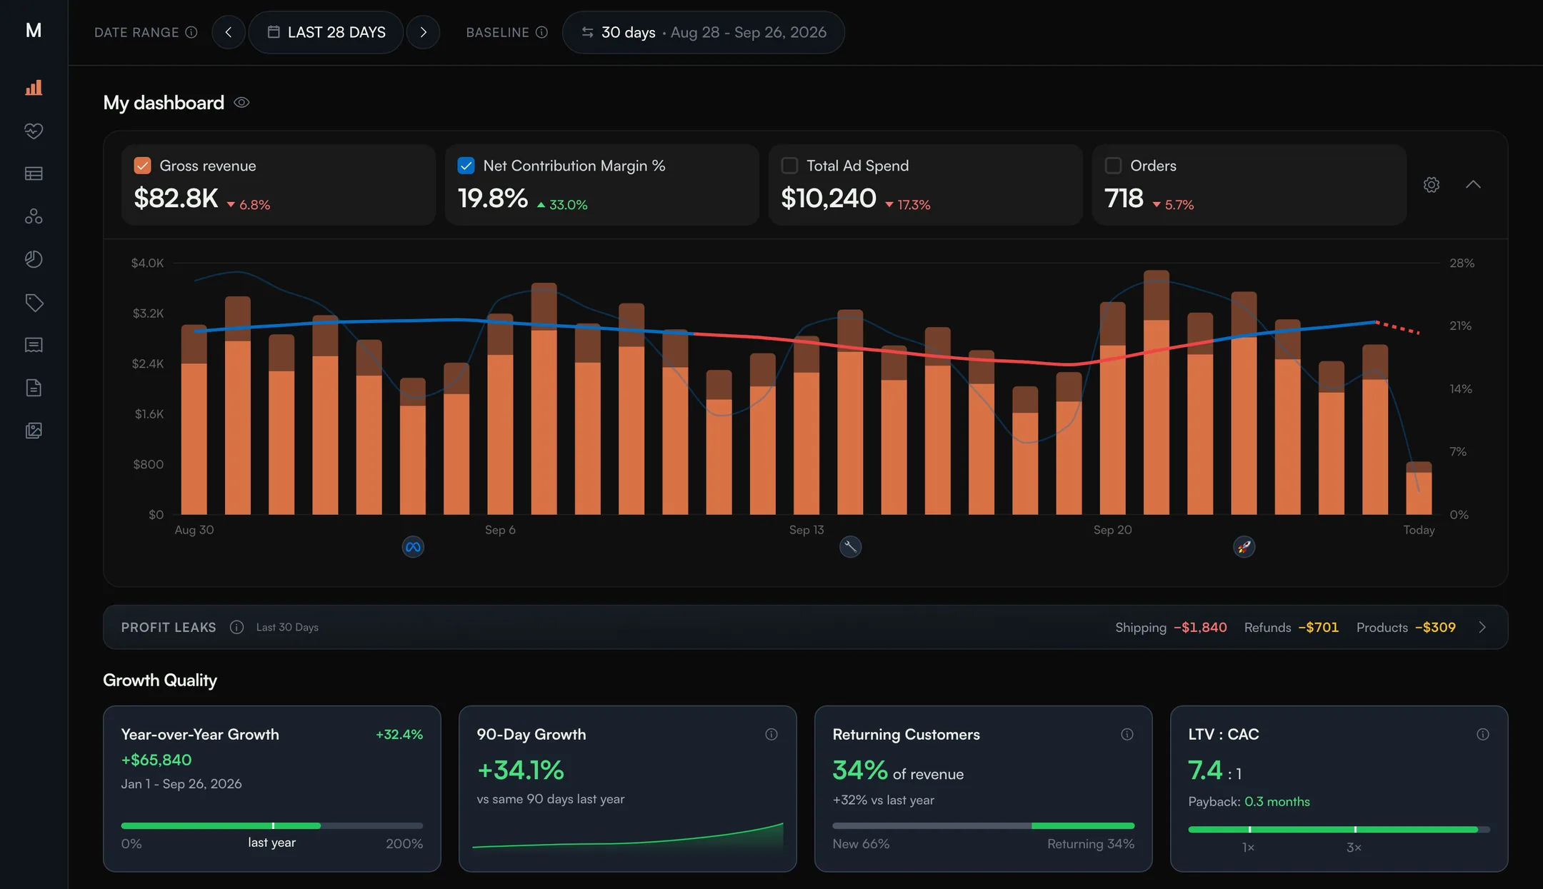This screenshot has width=1543, height=889.
Task: Open dashboard settings gear icon
Action: pos(1432,185)
